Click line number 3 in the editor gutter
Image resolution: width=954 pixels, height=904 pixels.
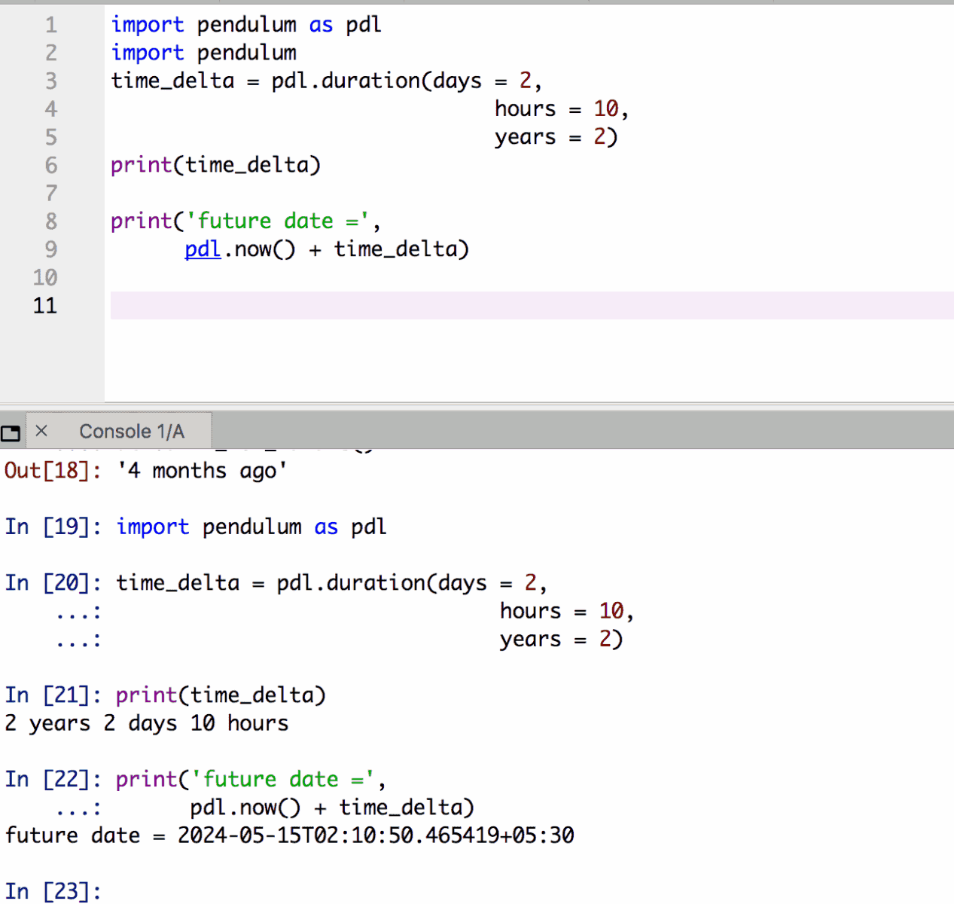pos(50,81)
